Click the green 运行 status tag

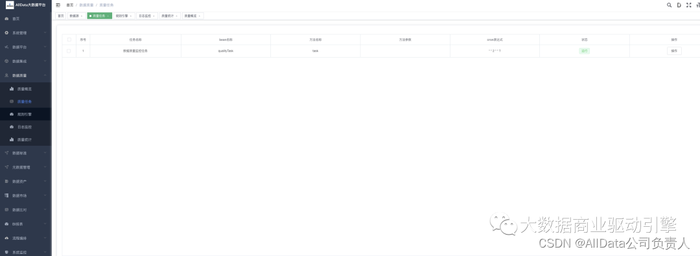(x=585, y=51)
